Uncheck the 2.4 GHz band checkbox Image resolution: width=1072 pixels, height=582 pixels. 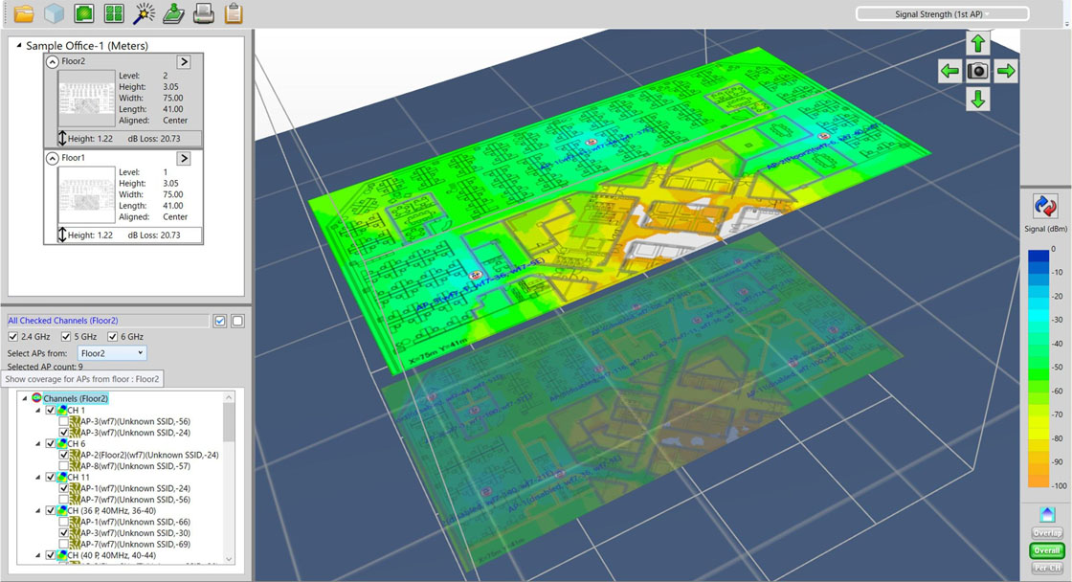click(x=12, y=337)
